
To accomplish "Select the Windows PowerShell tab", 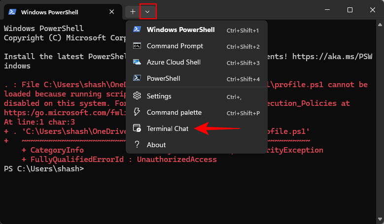I will click(x=54, y=11).
